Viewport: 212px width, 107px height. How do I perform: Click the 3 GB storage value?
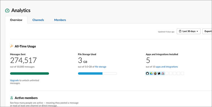point(83,60)
